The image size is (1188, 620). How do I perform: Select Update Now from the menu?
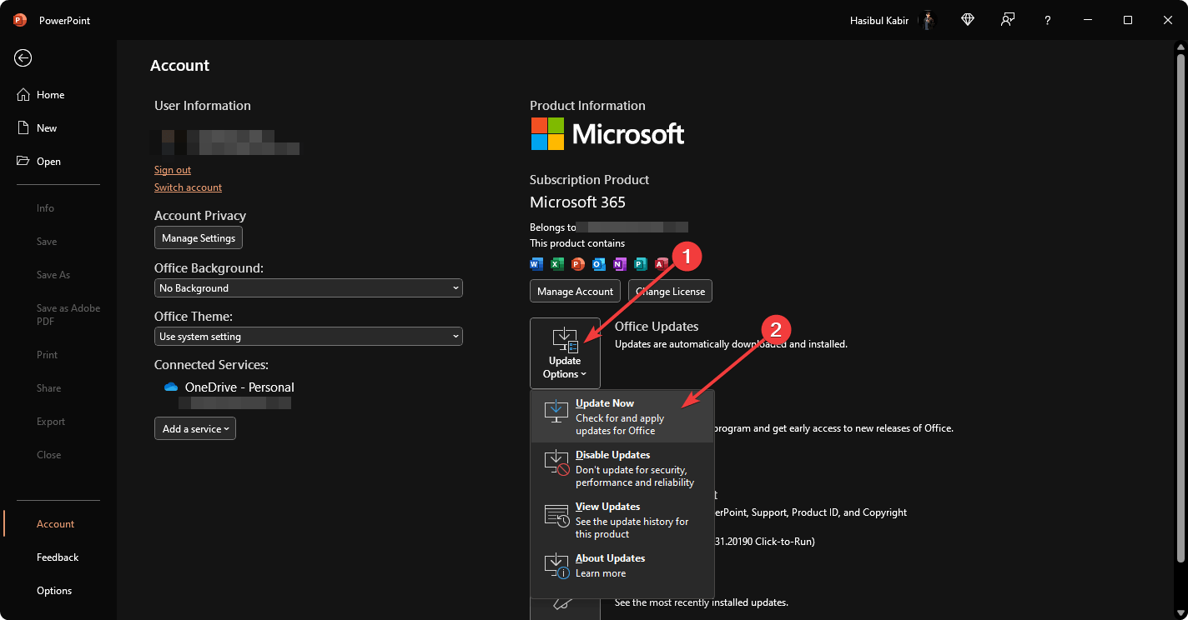[622, 417]
